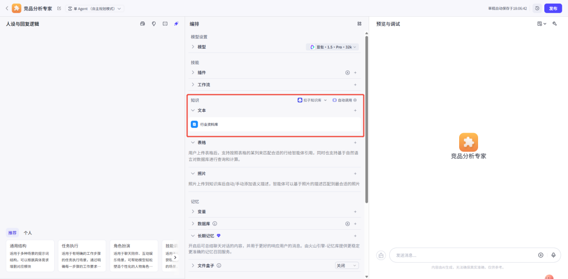Open the 行业资料库 knowledge base entry
Viewport: 568px width, 279px height.
coord(275,124)
